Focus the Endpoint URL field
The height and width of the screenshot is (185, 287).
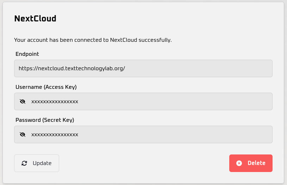coord(143,68)
